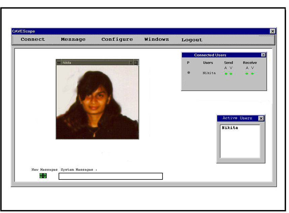Click Nikita's video image
Viewport: 289px width, 213px height.
(x=97, y=102)
